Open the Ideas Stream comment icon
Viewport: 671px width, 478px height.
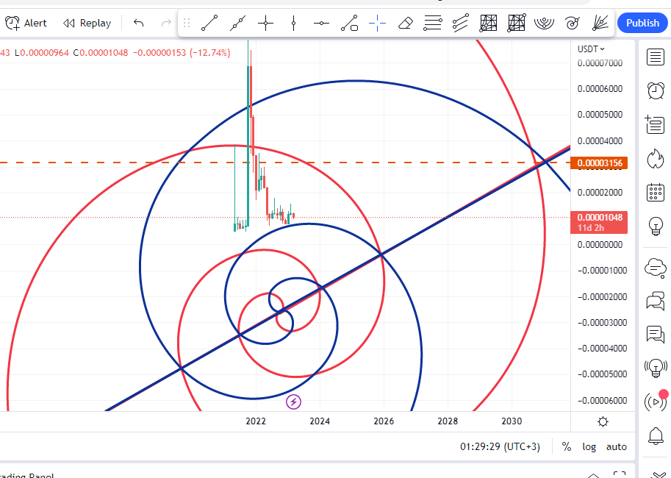655,334
